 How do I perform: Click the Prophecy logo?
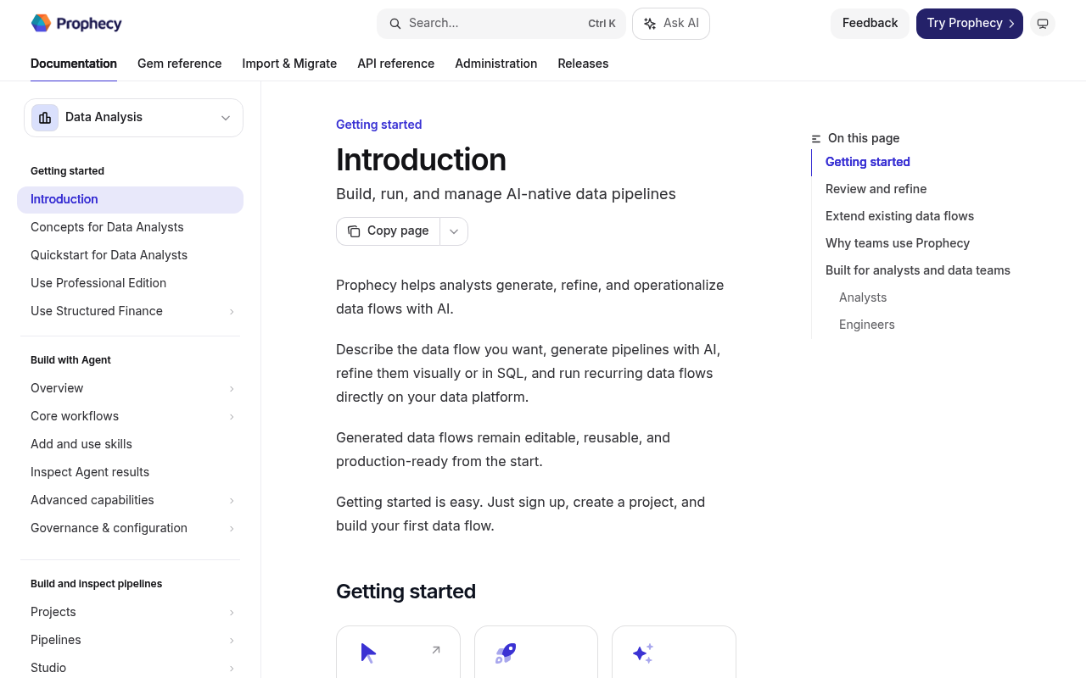coord(76,24)
